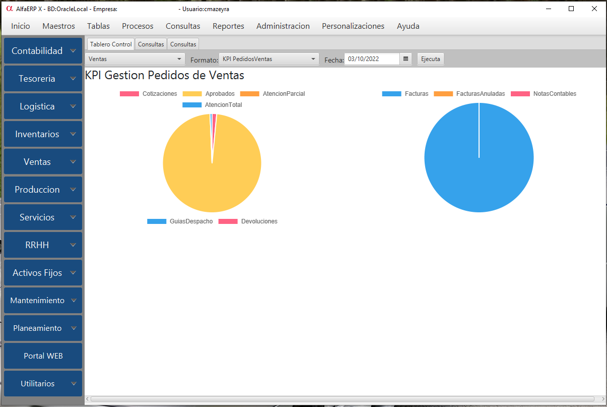This screenshot has height=407, width=607.
Task: Expand the Contabilidad module chevron
Action: pos(74,51)
